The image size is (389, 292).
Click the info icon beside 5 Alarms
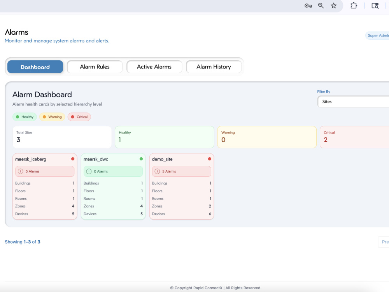click(157, 171)
